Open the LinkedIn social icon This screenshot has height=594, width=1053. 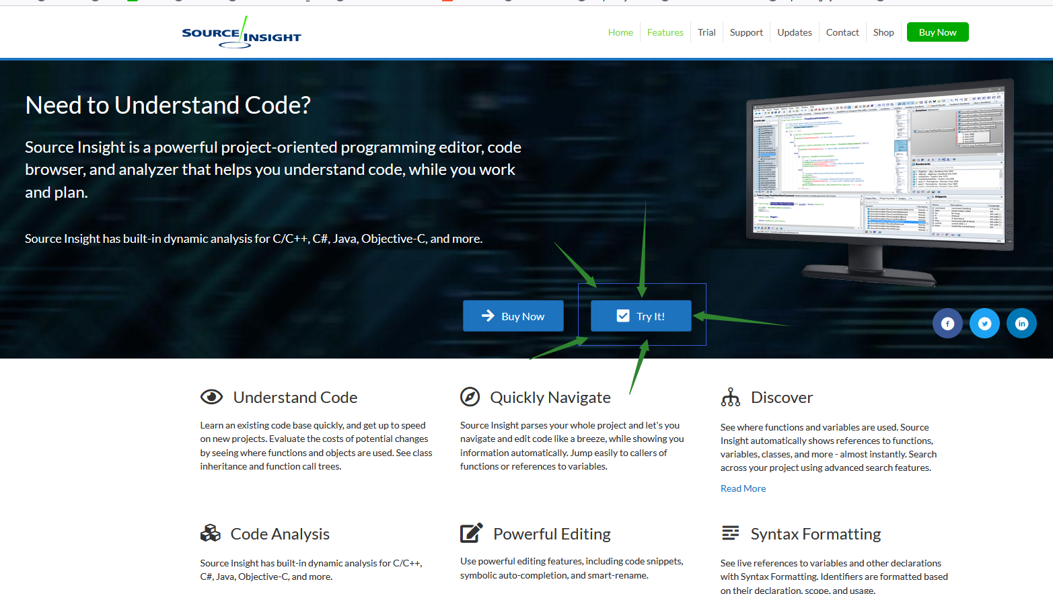click(1021, 324)
